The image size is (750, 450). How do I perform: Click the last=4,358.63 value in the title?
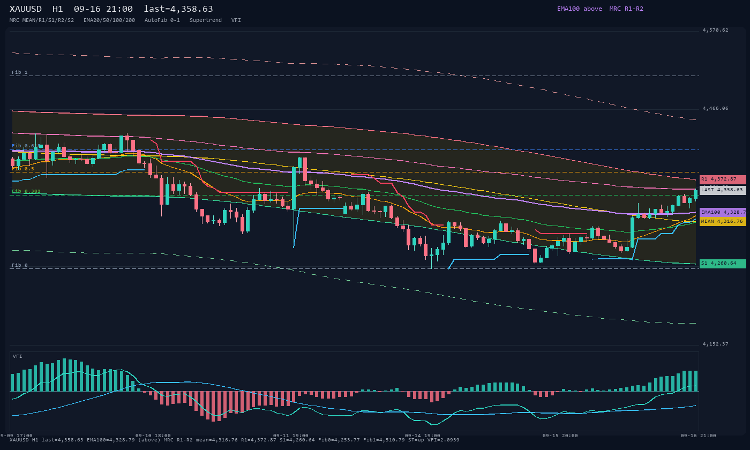(178, 9)
